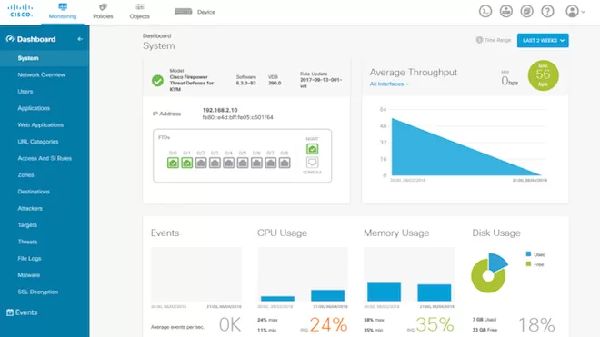Select the MGMT management port icon
This screenshot has height=337, width=600.
(x=312, y=149)
